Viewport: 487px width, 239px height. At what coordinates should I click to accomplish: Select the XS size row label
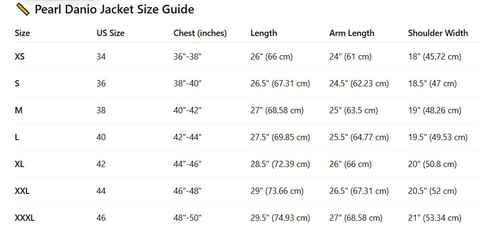point(20,57)
